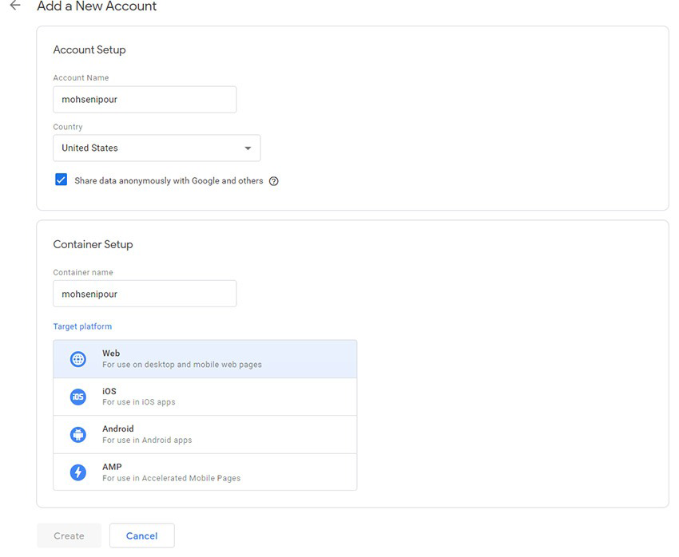Select Android as target platform

pyautogui.click(x=204, y=435)
